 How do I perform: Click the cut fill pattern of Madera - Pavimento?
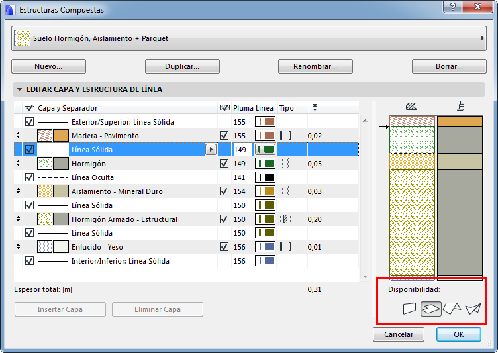[x=44, y=136]
